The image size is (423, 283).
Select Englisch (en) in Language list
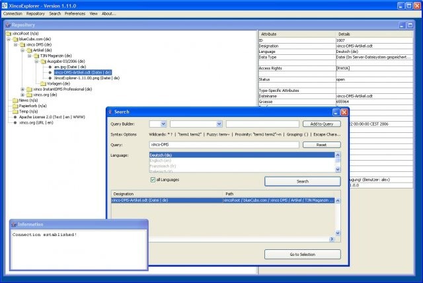[x=242, y=161]
